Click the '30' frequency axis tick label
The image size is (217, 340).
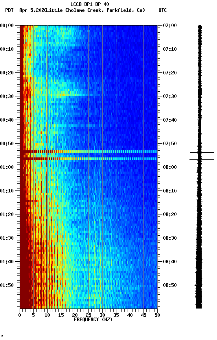[x=102, y=315]
